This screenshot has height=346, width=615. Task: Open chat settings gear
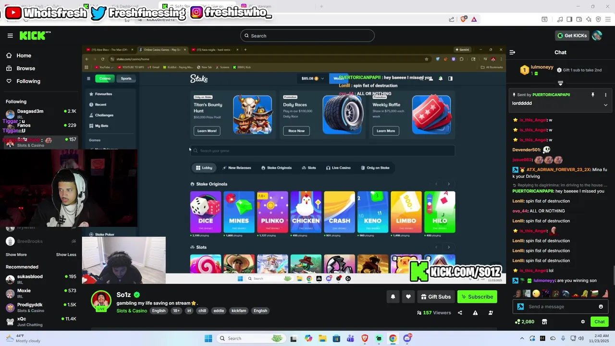coord(583,321)
